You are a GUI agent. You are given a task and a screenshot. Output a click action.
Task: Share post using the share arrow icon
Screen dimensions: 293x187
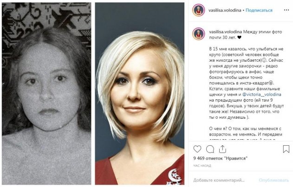222,149
